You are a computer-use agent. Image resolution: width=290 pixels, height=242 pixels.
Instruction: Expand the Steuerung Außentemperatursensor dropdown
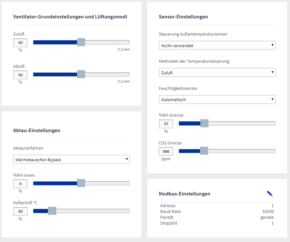pyautogui.click(x=217, y=46)
